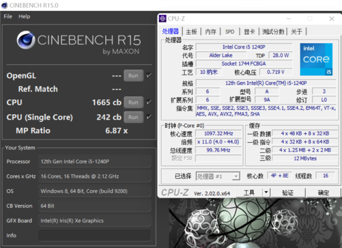Screen dimensions: 342x248
Task: Toggle the CPU test checkmark
Action: click(x=149, y=102)
